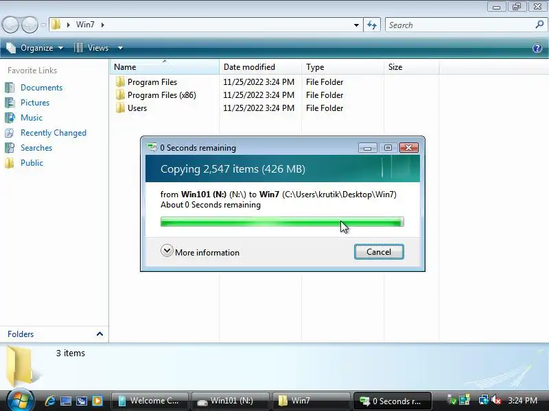Select the Win7 breadcrumb in address bar
Screen dimensions: 549x411
[85, 25]
